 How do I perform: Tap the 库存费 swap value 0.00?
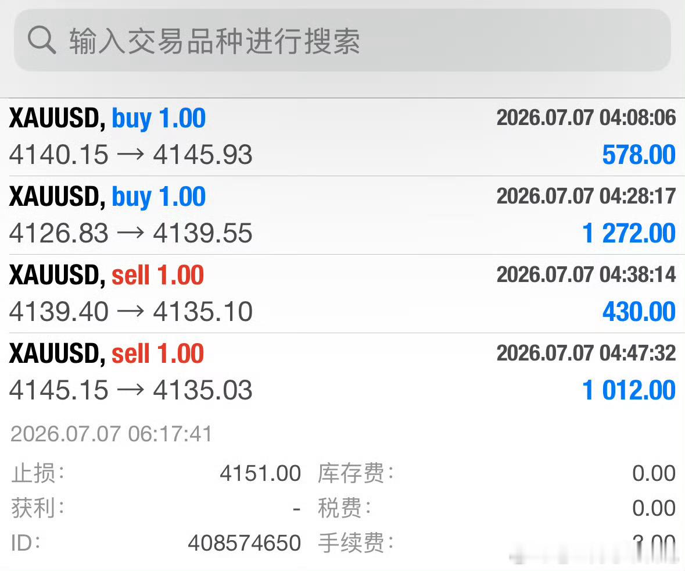click(x=654, y=473)
